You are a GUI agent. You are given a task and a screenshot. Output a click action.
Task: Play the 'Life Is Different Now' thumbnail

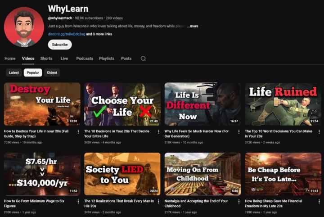click(x=202, y=104)
